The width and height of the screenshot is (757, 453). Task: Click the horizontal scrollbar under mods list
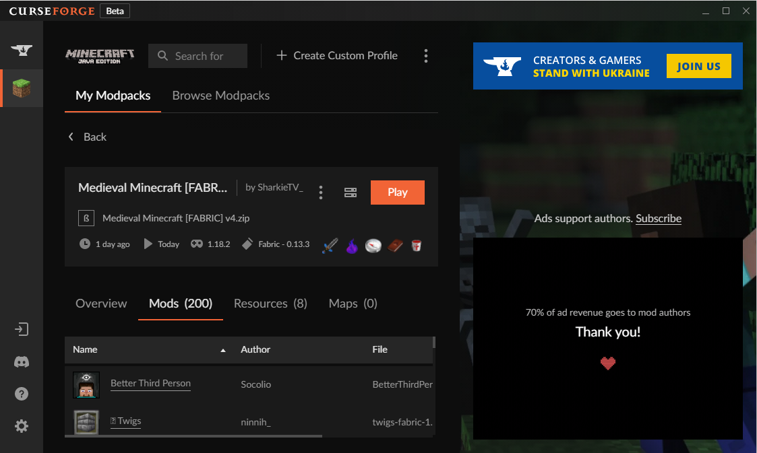point(193,436)
